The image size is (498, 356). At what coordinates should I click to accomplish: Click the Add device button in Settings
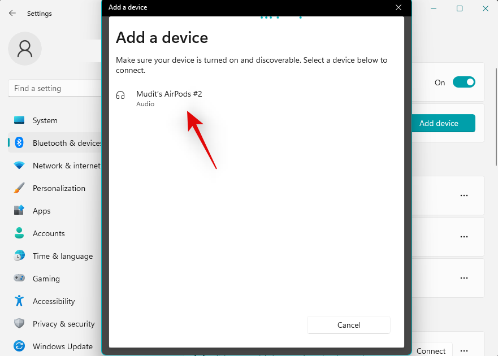coord(443,123)
